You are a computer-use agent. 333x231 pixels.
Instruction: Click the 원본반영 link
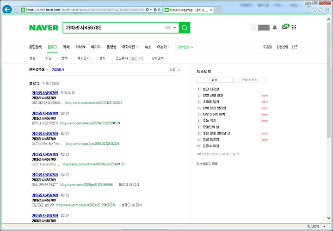coord(282,47)
